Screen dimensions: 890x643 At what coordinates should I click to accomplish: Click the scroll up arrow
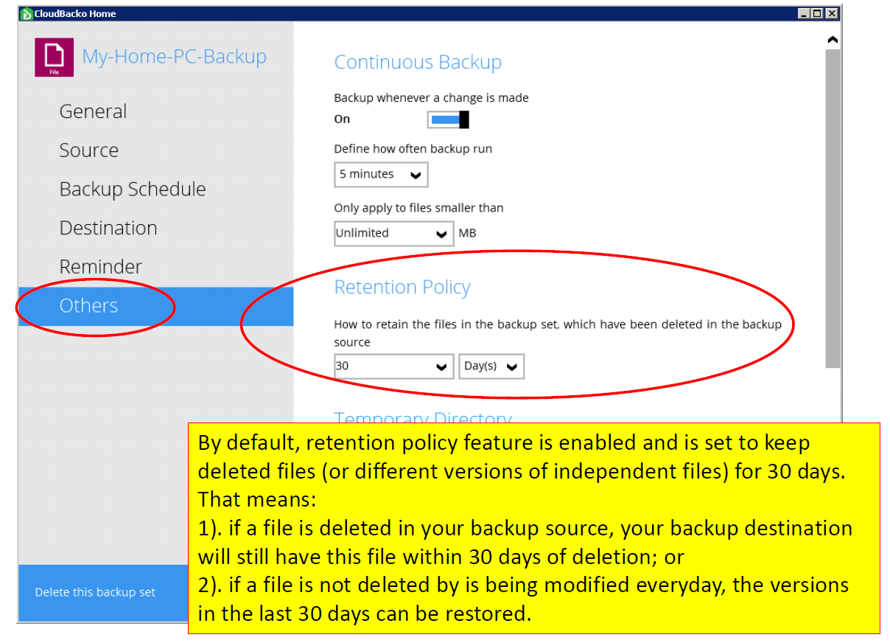tap(833, 40)
